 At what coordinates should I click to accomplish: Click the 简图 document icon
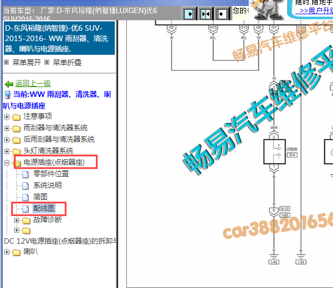click(26, 197)
